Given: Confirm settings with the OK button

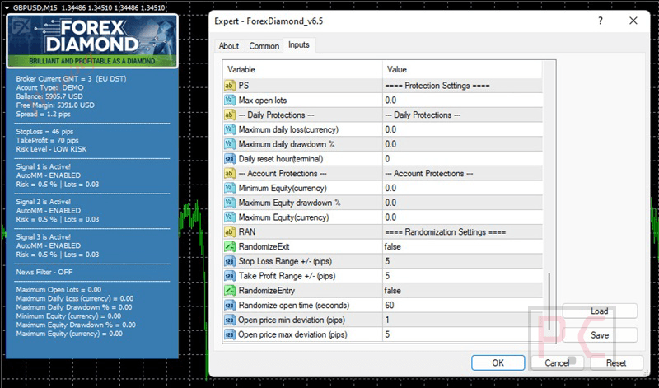Looking at the screenshot, I should [498, 362].
